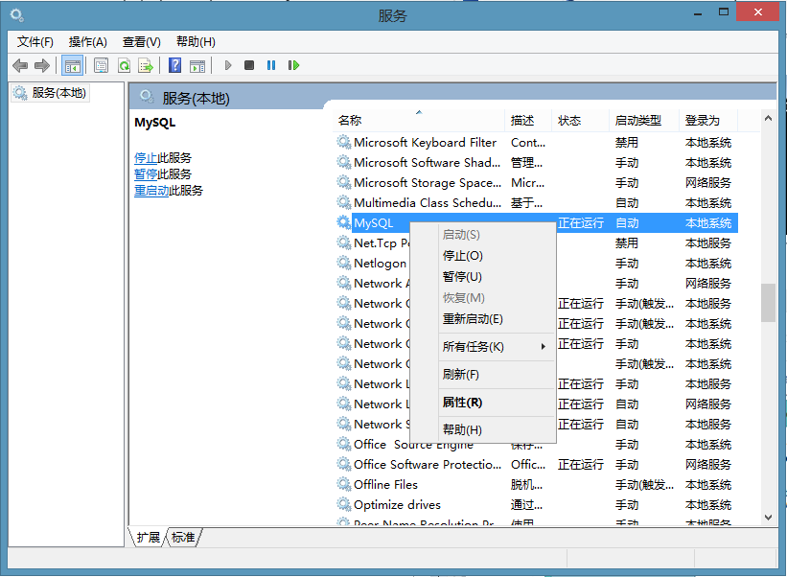The height and width of the screenshot is (577, 787).
Task: Sort list by 启动类型 column header
Action: (x=642, y=120)
